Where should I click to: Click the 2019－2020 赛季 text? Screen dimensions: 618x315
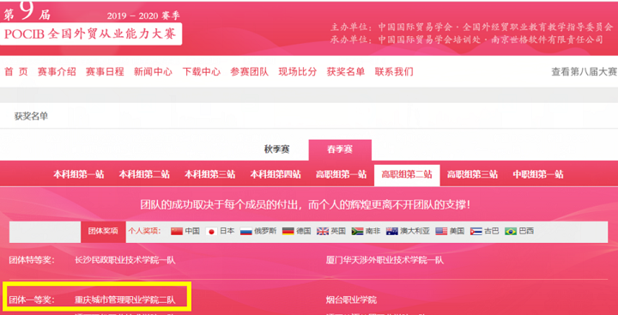click(143, 15)
